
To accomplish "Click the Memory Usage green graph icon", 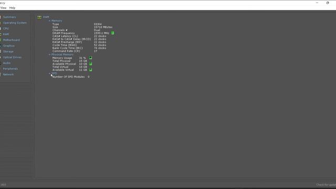I will pos(91,58).
